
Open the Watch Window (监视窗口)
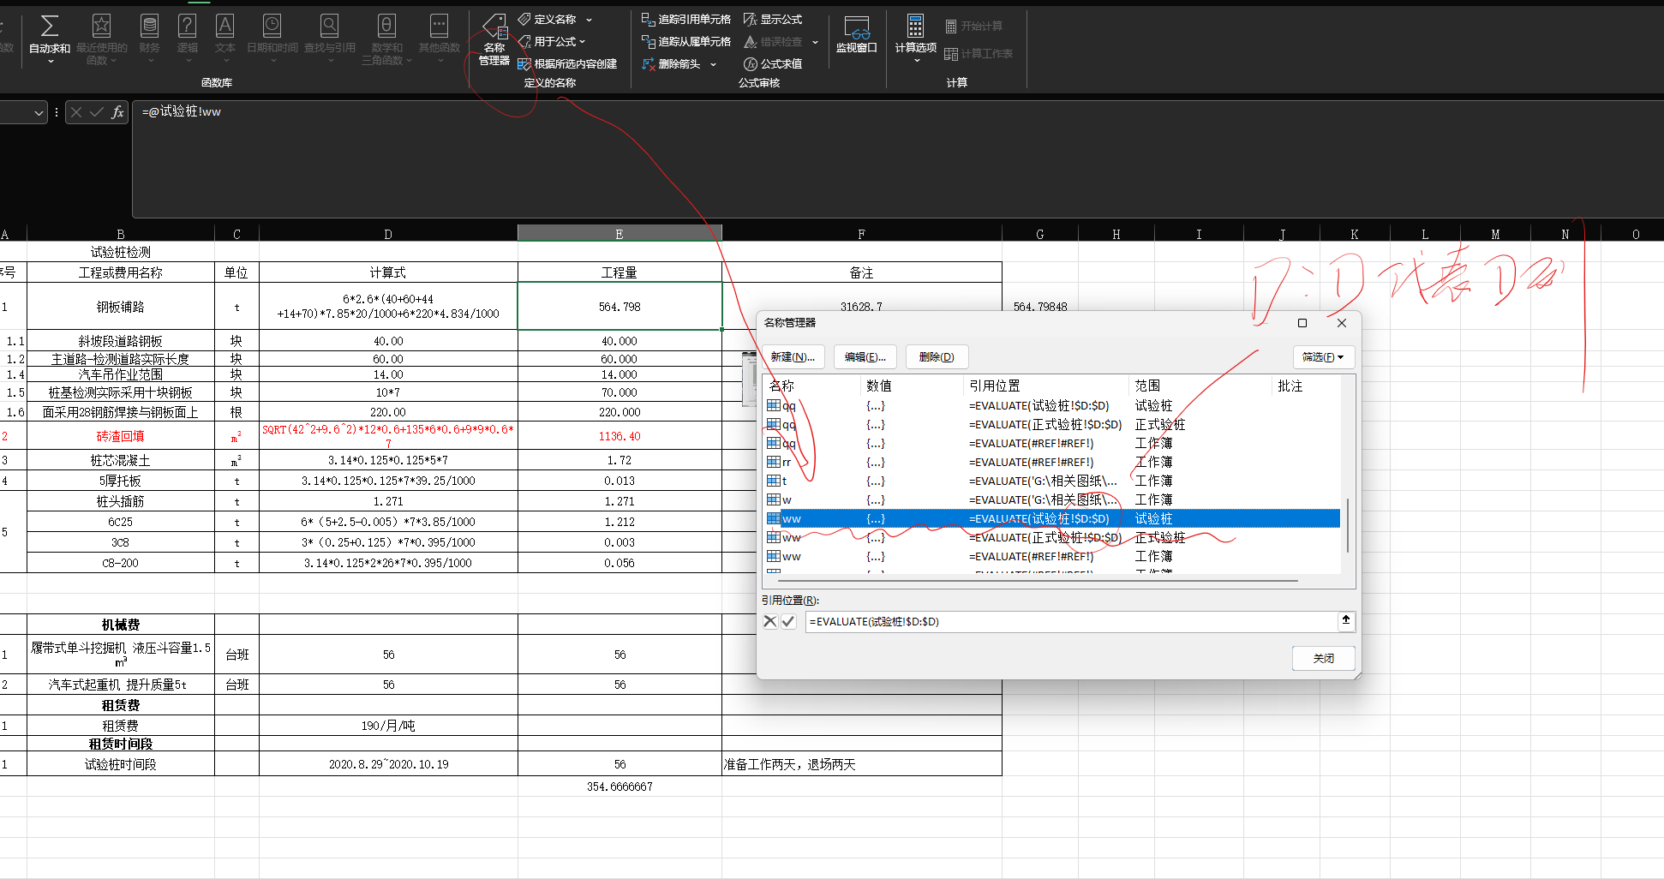[x=857, y=34]
